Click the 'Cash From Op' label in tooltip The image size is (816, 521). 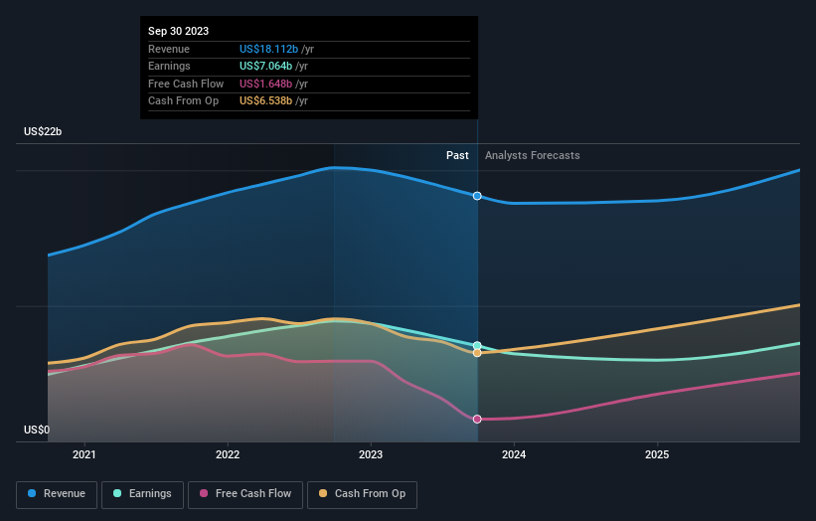pos(183,101)
